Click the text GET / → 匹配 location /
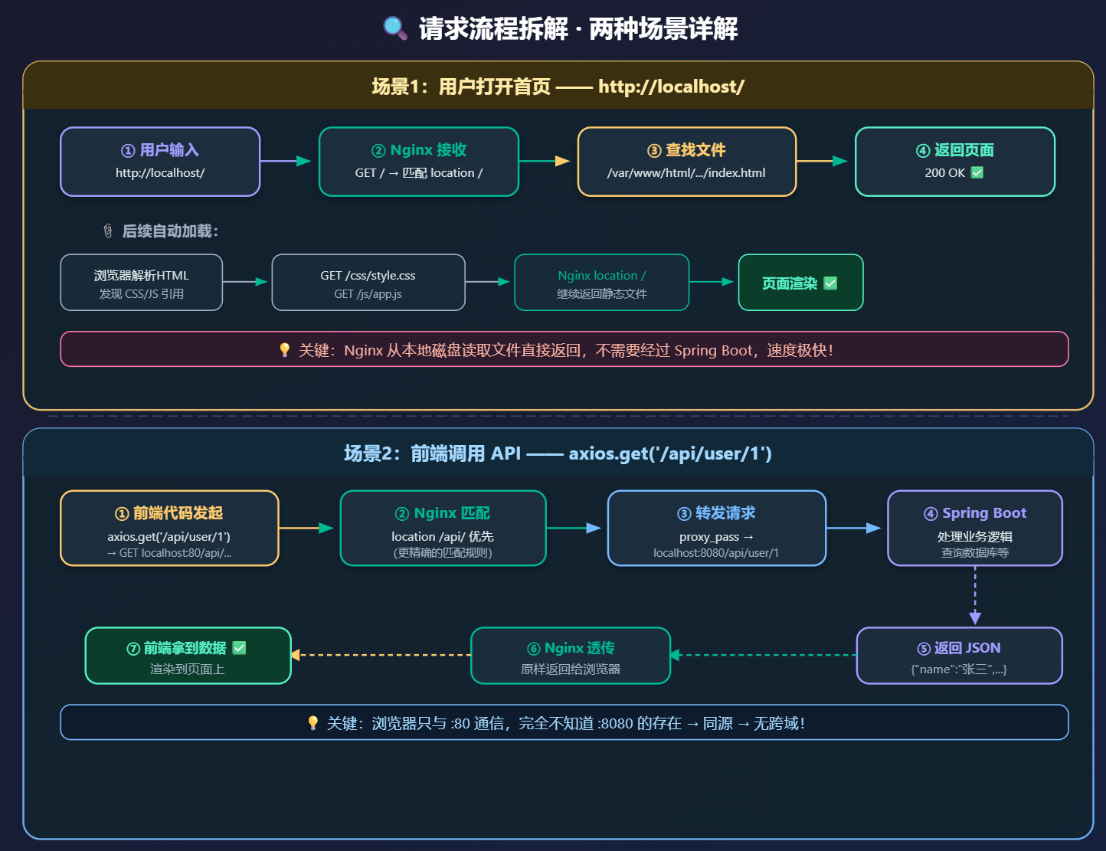This screenshot has width=1106, height=851. [x=419, y=172]
